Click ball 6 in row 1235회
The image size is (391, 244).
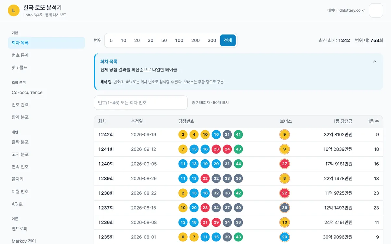[x=183, y=237]
